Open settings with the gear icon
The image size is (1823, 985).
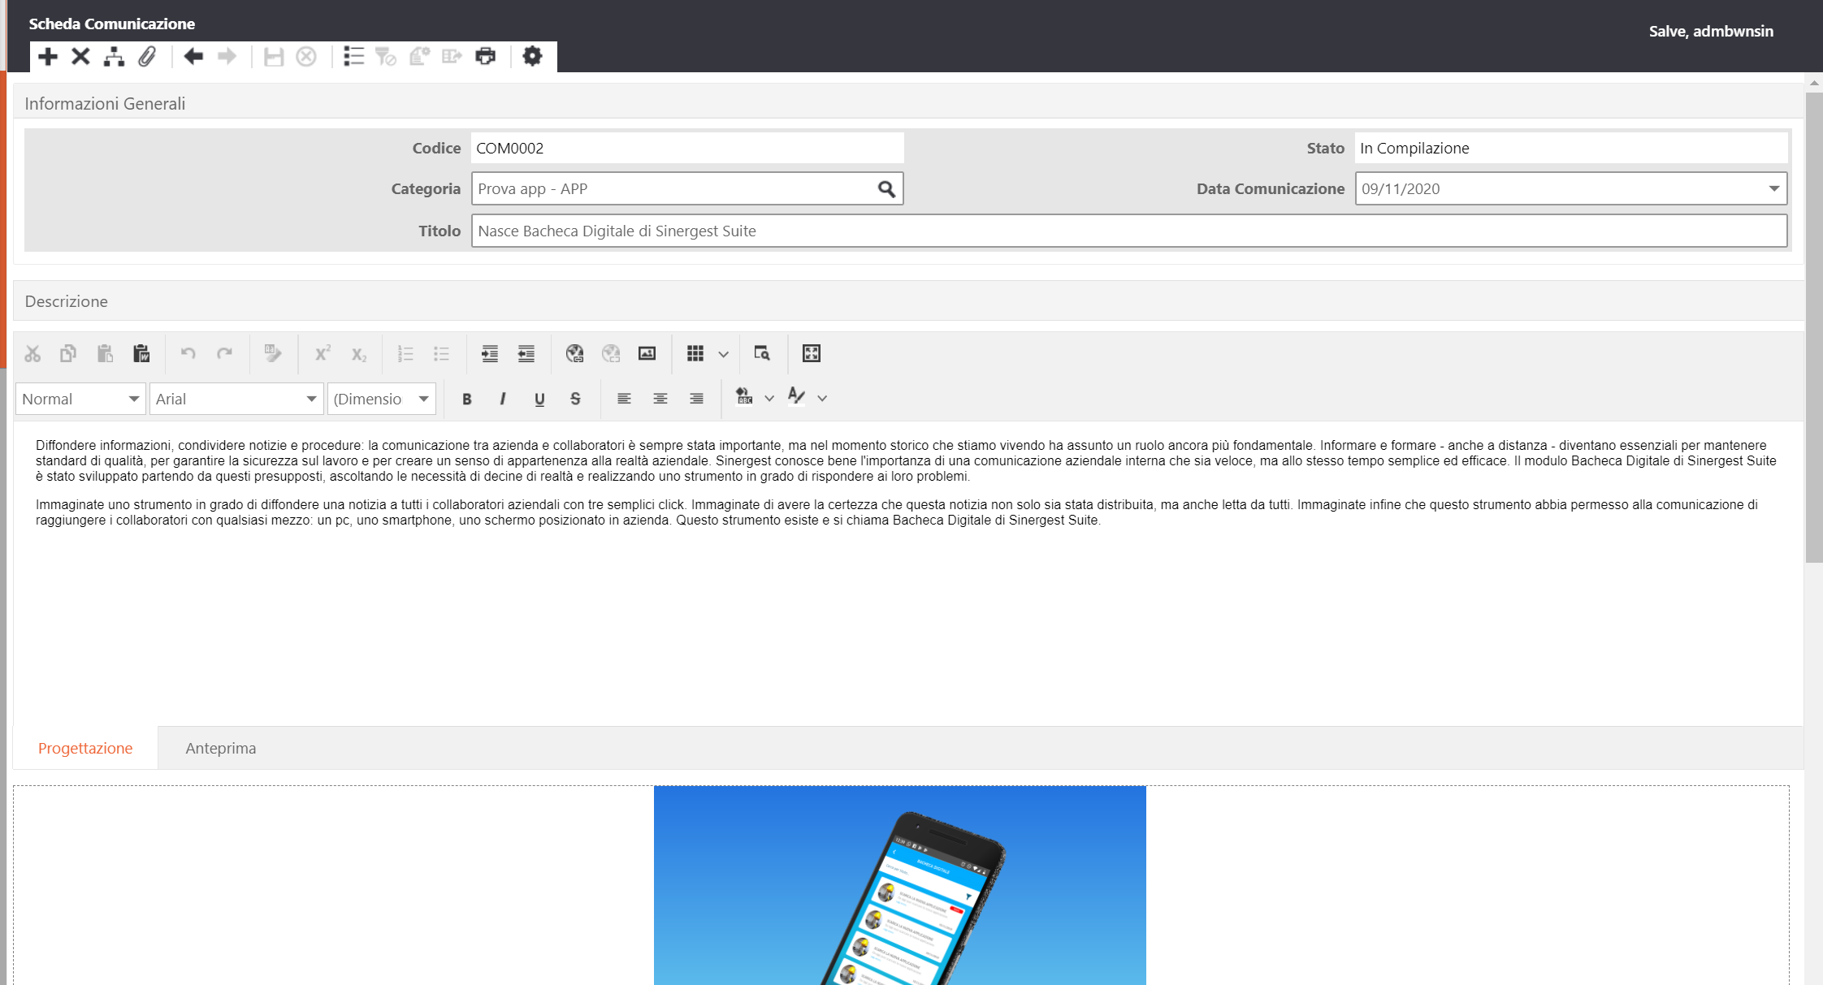pyautogui.click(x=532, y=56)
